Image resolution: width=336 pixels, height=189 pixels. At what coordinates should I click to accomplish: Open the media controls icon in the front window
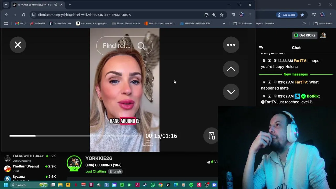pyautogui.click(x=233, y=15)
